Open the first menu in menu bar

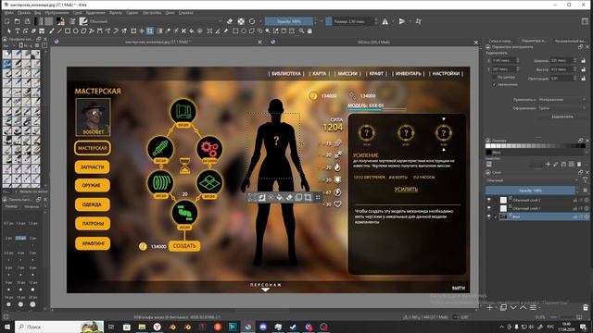(9, 13)
